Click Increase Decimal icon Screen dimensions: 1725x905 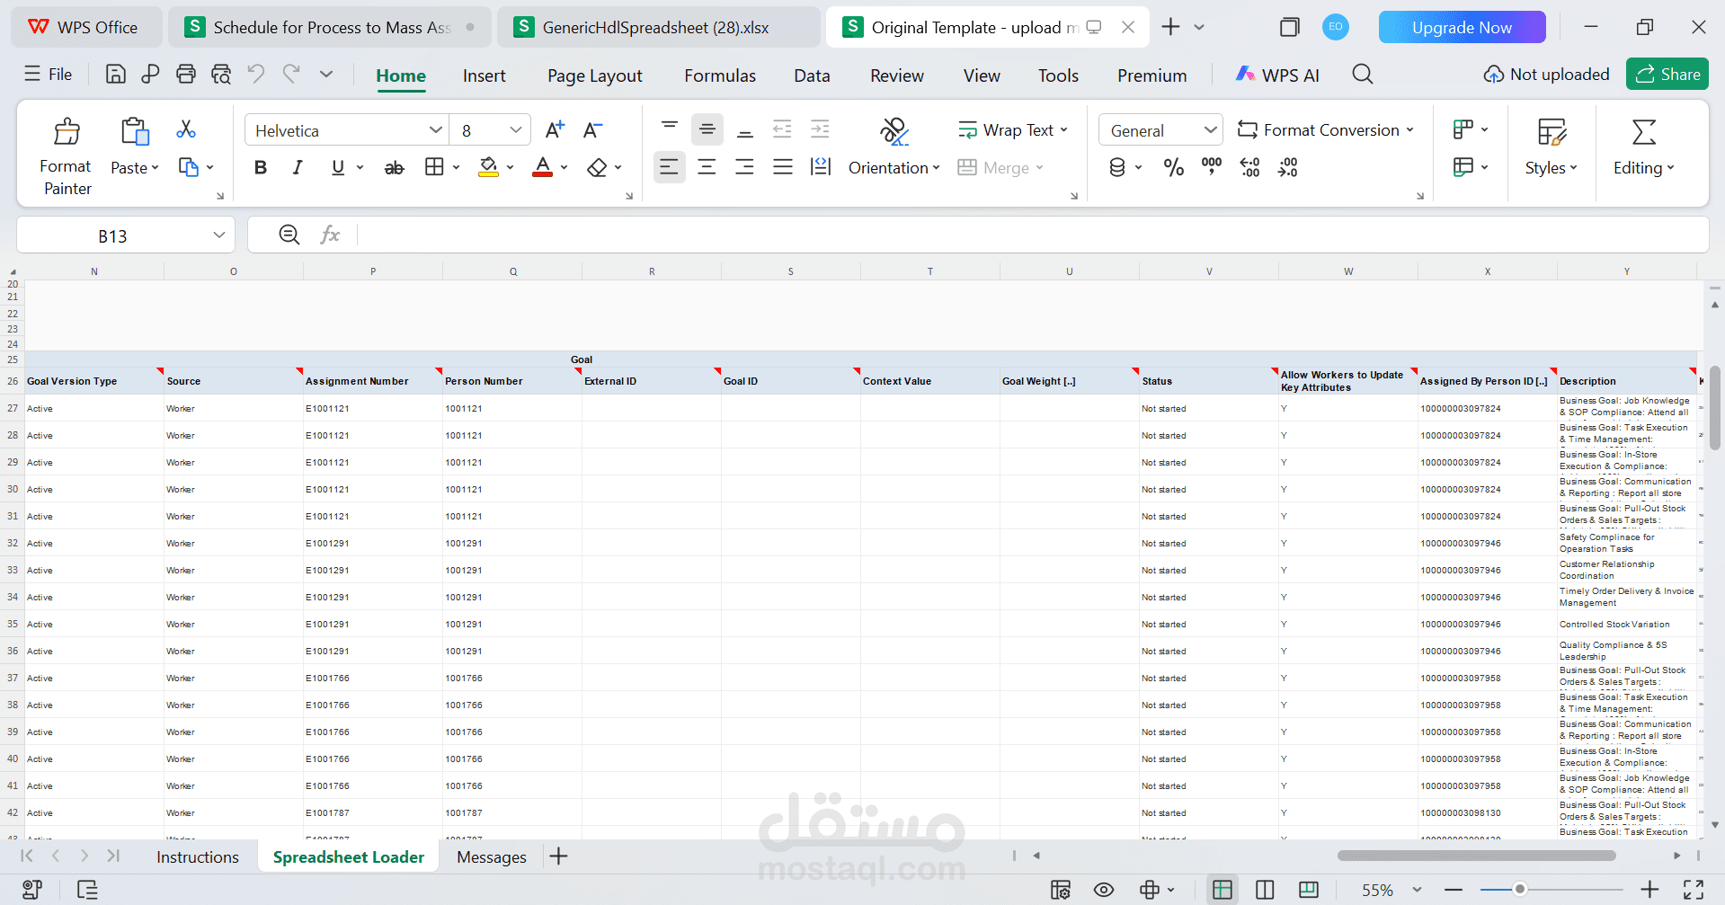click(1249, 167)
